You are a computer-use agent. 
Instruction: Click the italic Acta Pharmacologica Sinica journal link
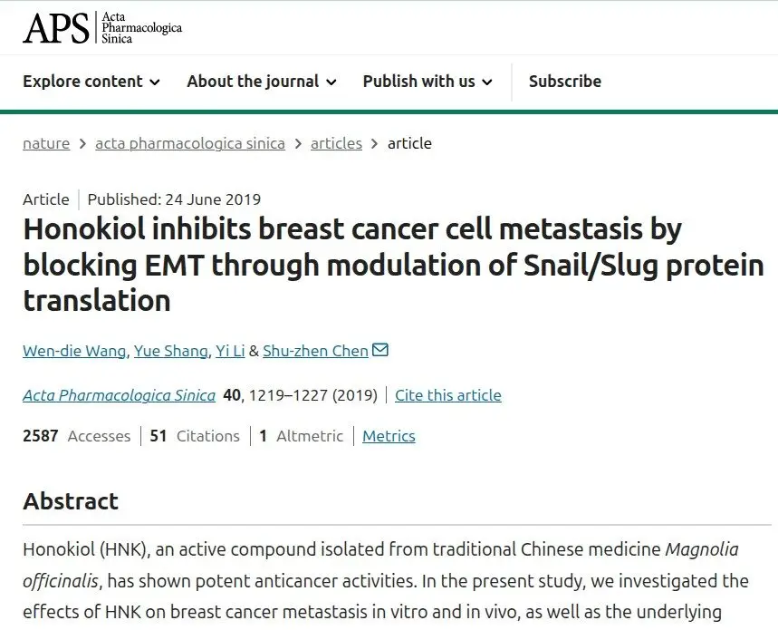(119, 395)
